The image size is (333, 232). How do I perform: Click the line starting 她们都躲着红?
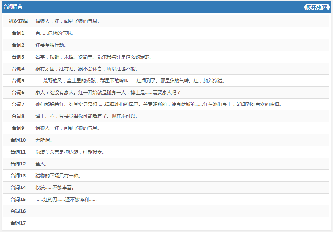tap(159, 105)
